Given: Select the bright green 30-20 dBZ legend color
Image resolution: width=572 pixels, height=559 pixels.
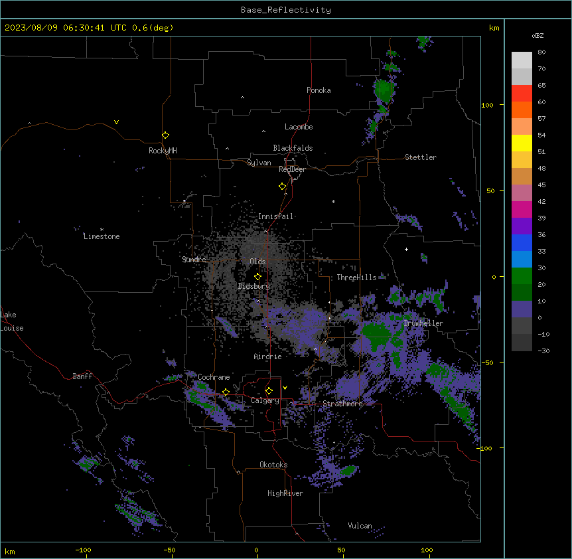Looking at the screenshot, I should [522, 276].
